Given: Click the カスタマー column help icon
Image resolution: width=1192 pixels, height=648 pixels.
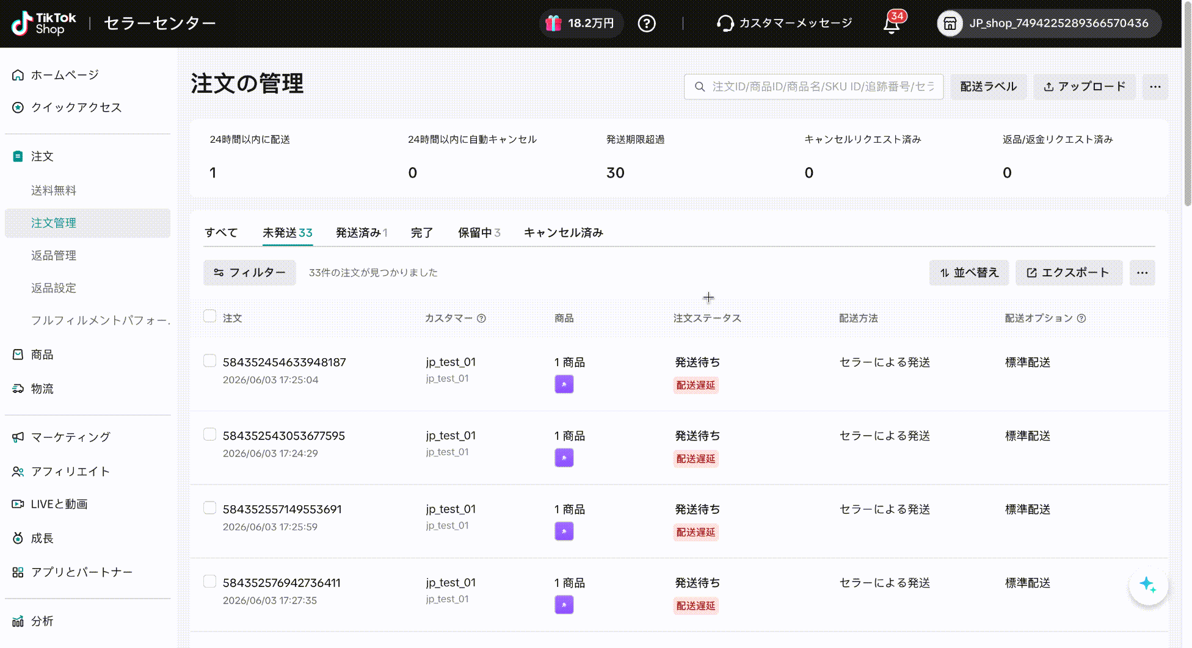Looking at the screenshot, I should coord(481,319).
